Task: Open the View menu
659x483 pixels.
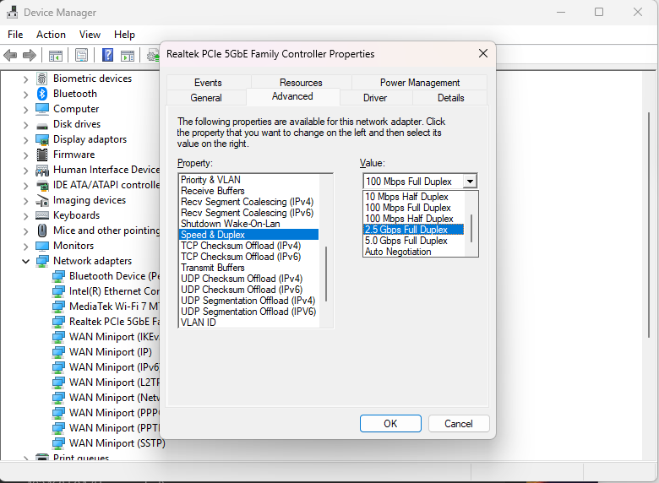Action: 90,35
